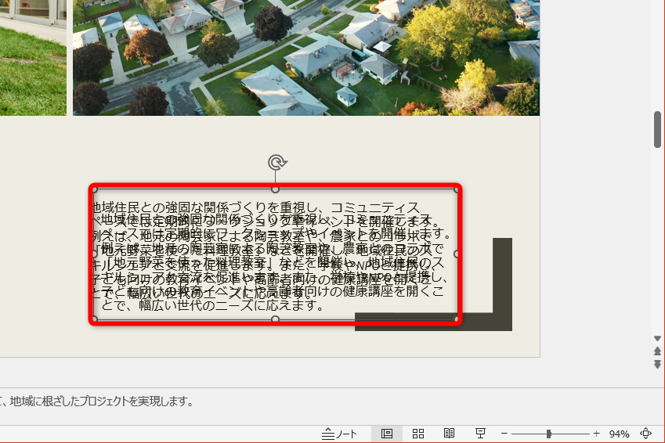Viewport: 665px width, 443px height.
Task: Click inside the overlapping Japanese text box
Action: (275, 254)
